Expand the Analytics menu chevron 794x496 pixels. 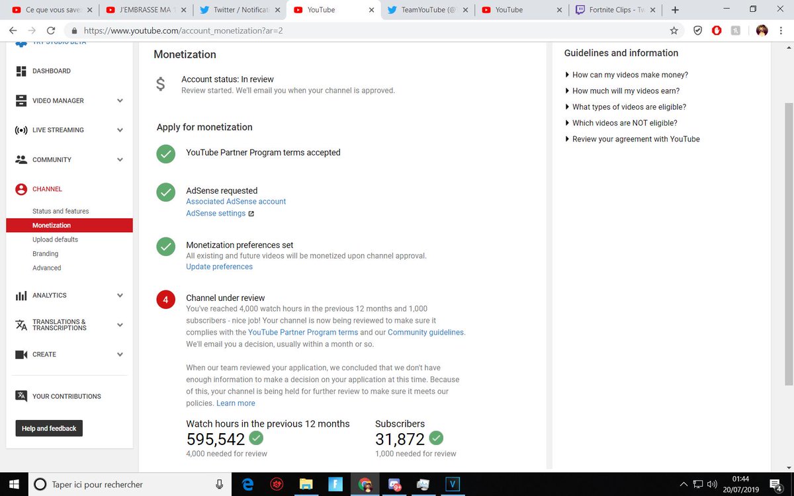point(120,296)
